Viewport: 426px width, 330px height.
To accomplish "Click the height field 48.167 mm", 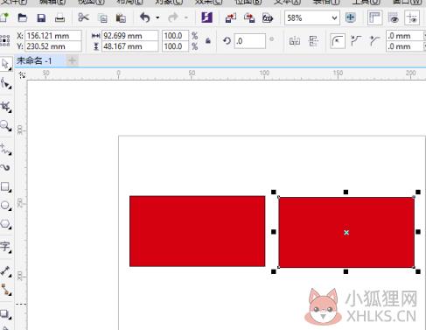I will pyautogui.click(x=129, y=46).
